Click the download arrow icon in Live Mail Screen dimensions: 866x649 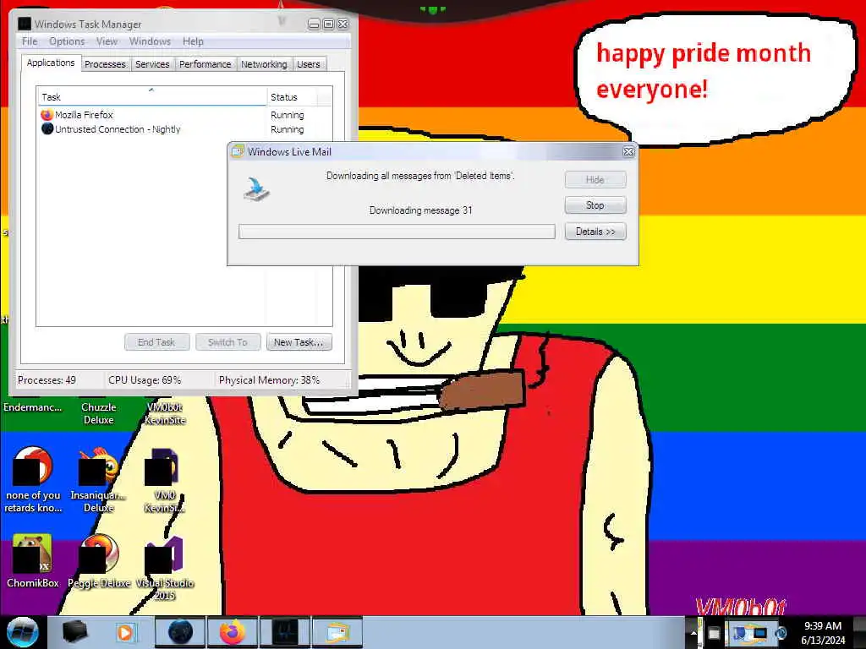[x=257, y=188]
